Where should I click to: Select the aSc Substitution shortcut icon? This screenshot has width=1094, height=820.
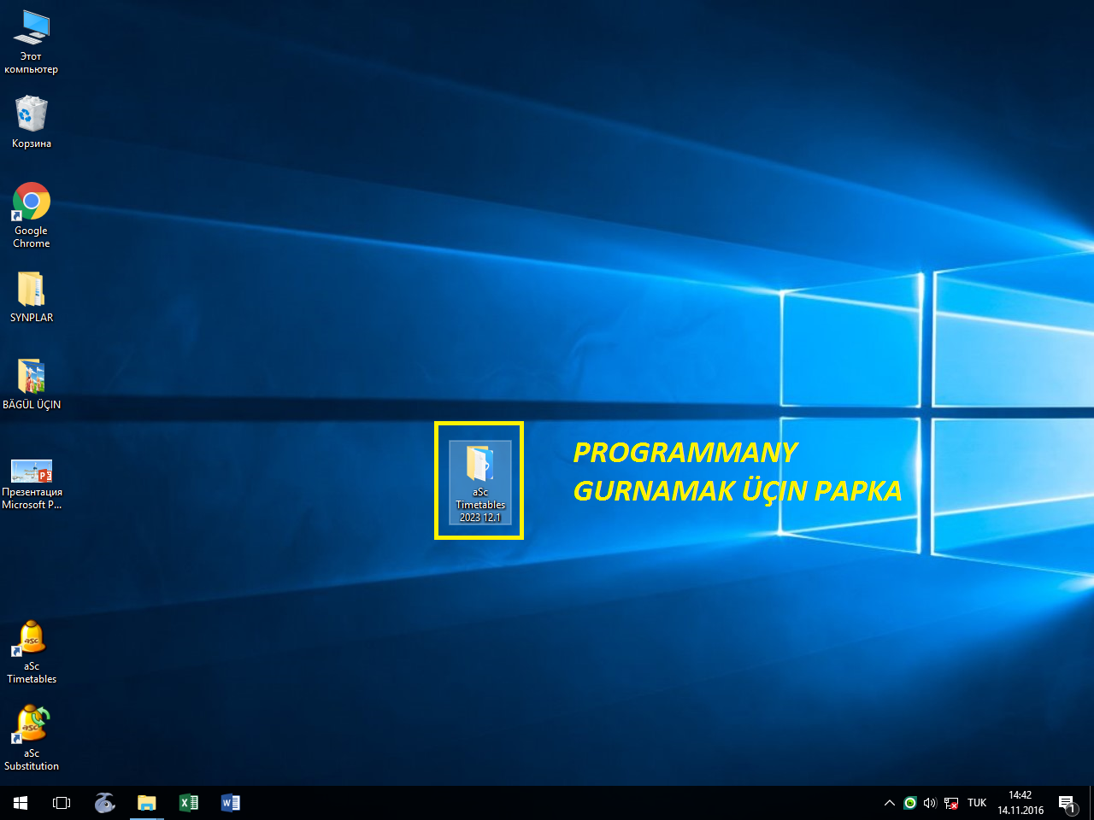pos(32,738)
